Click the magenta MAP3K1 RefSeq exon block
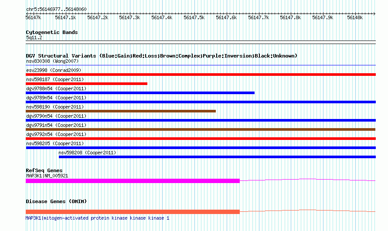This screenshot has height=231, width=388. point(133,181)
